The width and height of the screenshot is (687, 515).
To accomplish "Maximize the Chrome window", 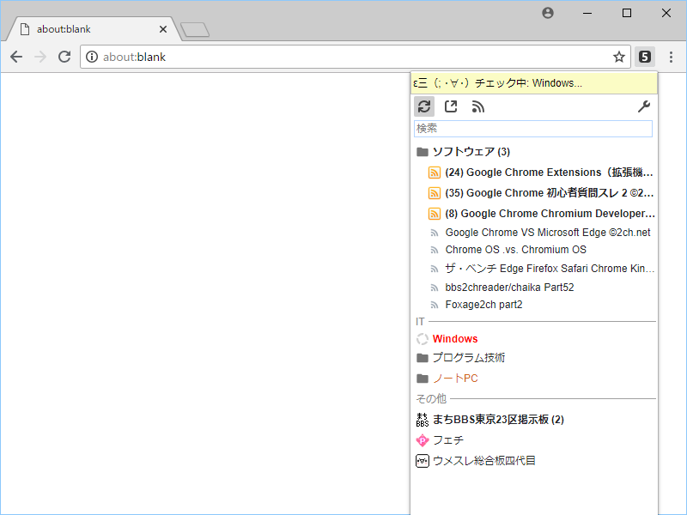I will click(x=627, y=13).
